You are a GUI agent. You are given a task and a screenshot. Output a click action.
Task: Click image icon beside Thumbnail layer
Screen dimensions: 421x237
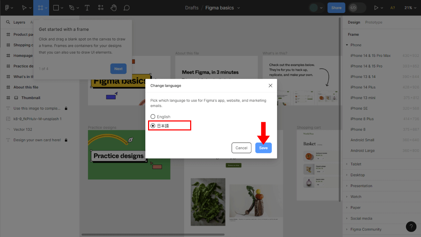[x=16, y=98]
